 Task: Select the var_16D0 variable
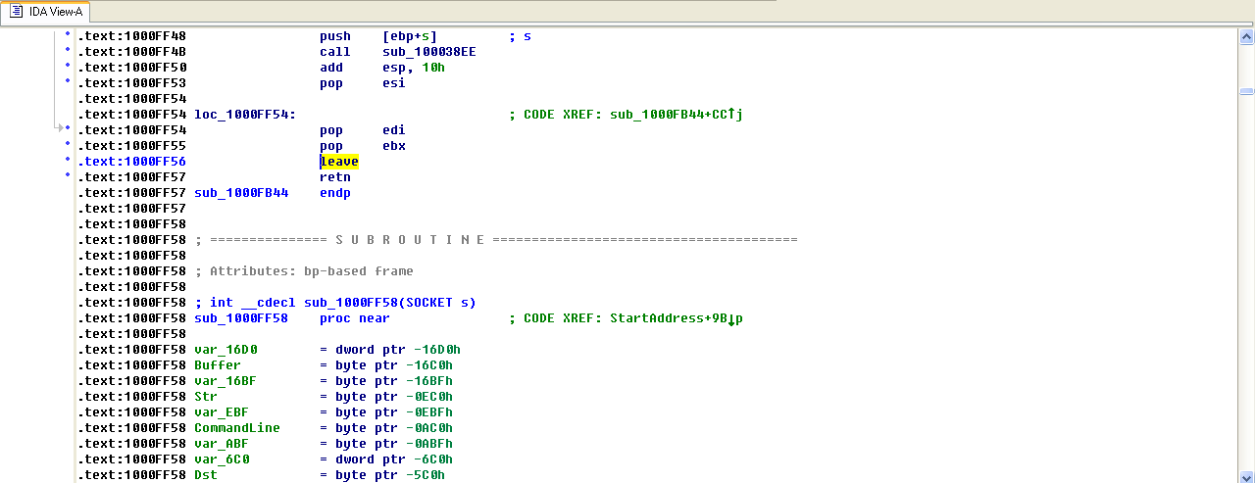point(226,350)
